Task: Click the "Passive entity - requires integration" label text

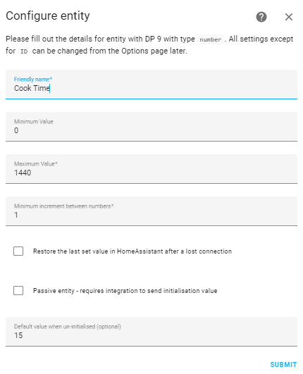Action: tap(125, 291)
